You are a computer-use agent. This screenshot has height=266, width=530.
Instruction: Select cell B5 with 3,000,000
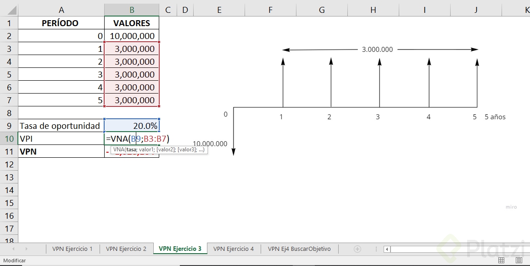coord(132,74)
